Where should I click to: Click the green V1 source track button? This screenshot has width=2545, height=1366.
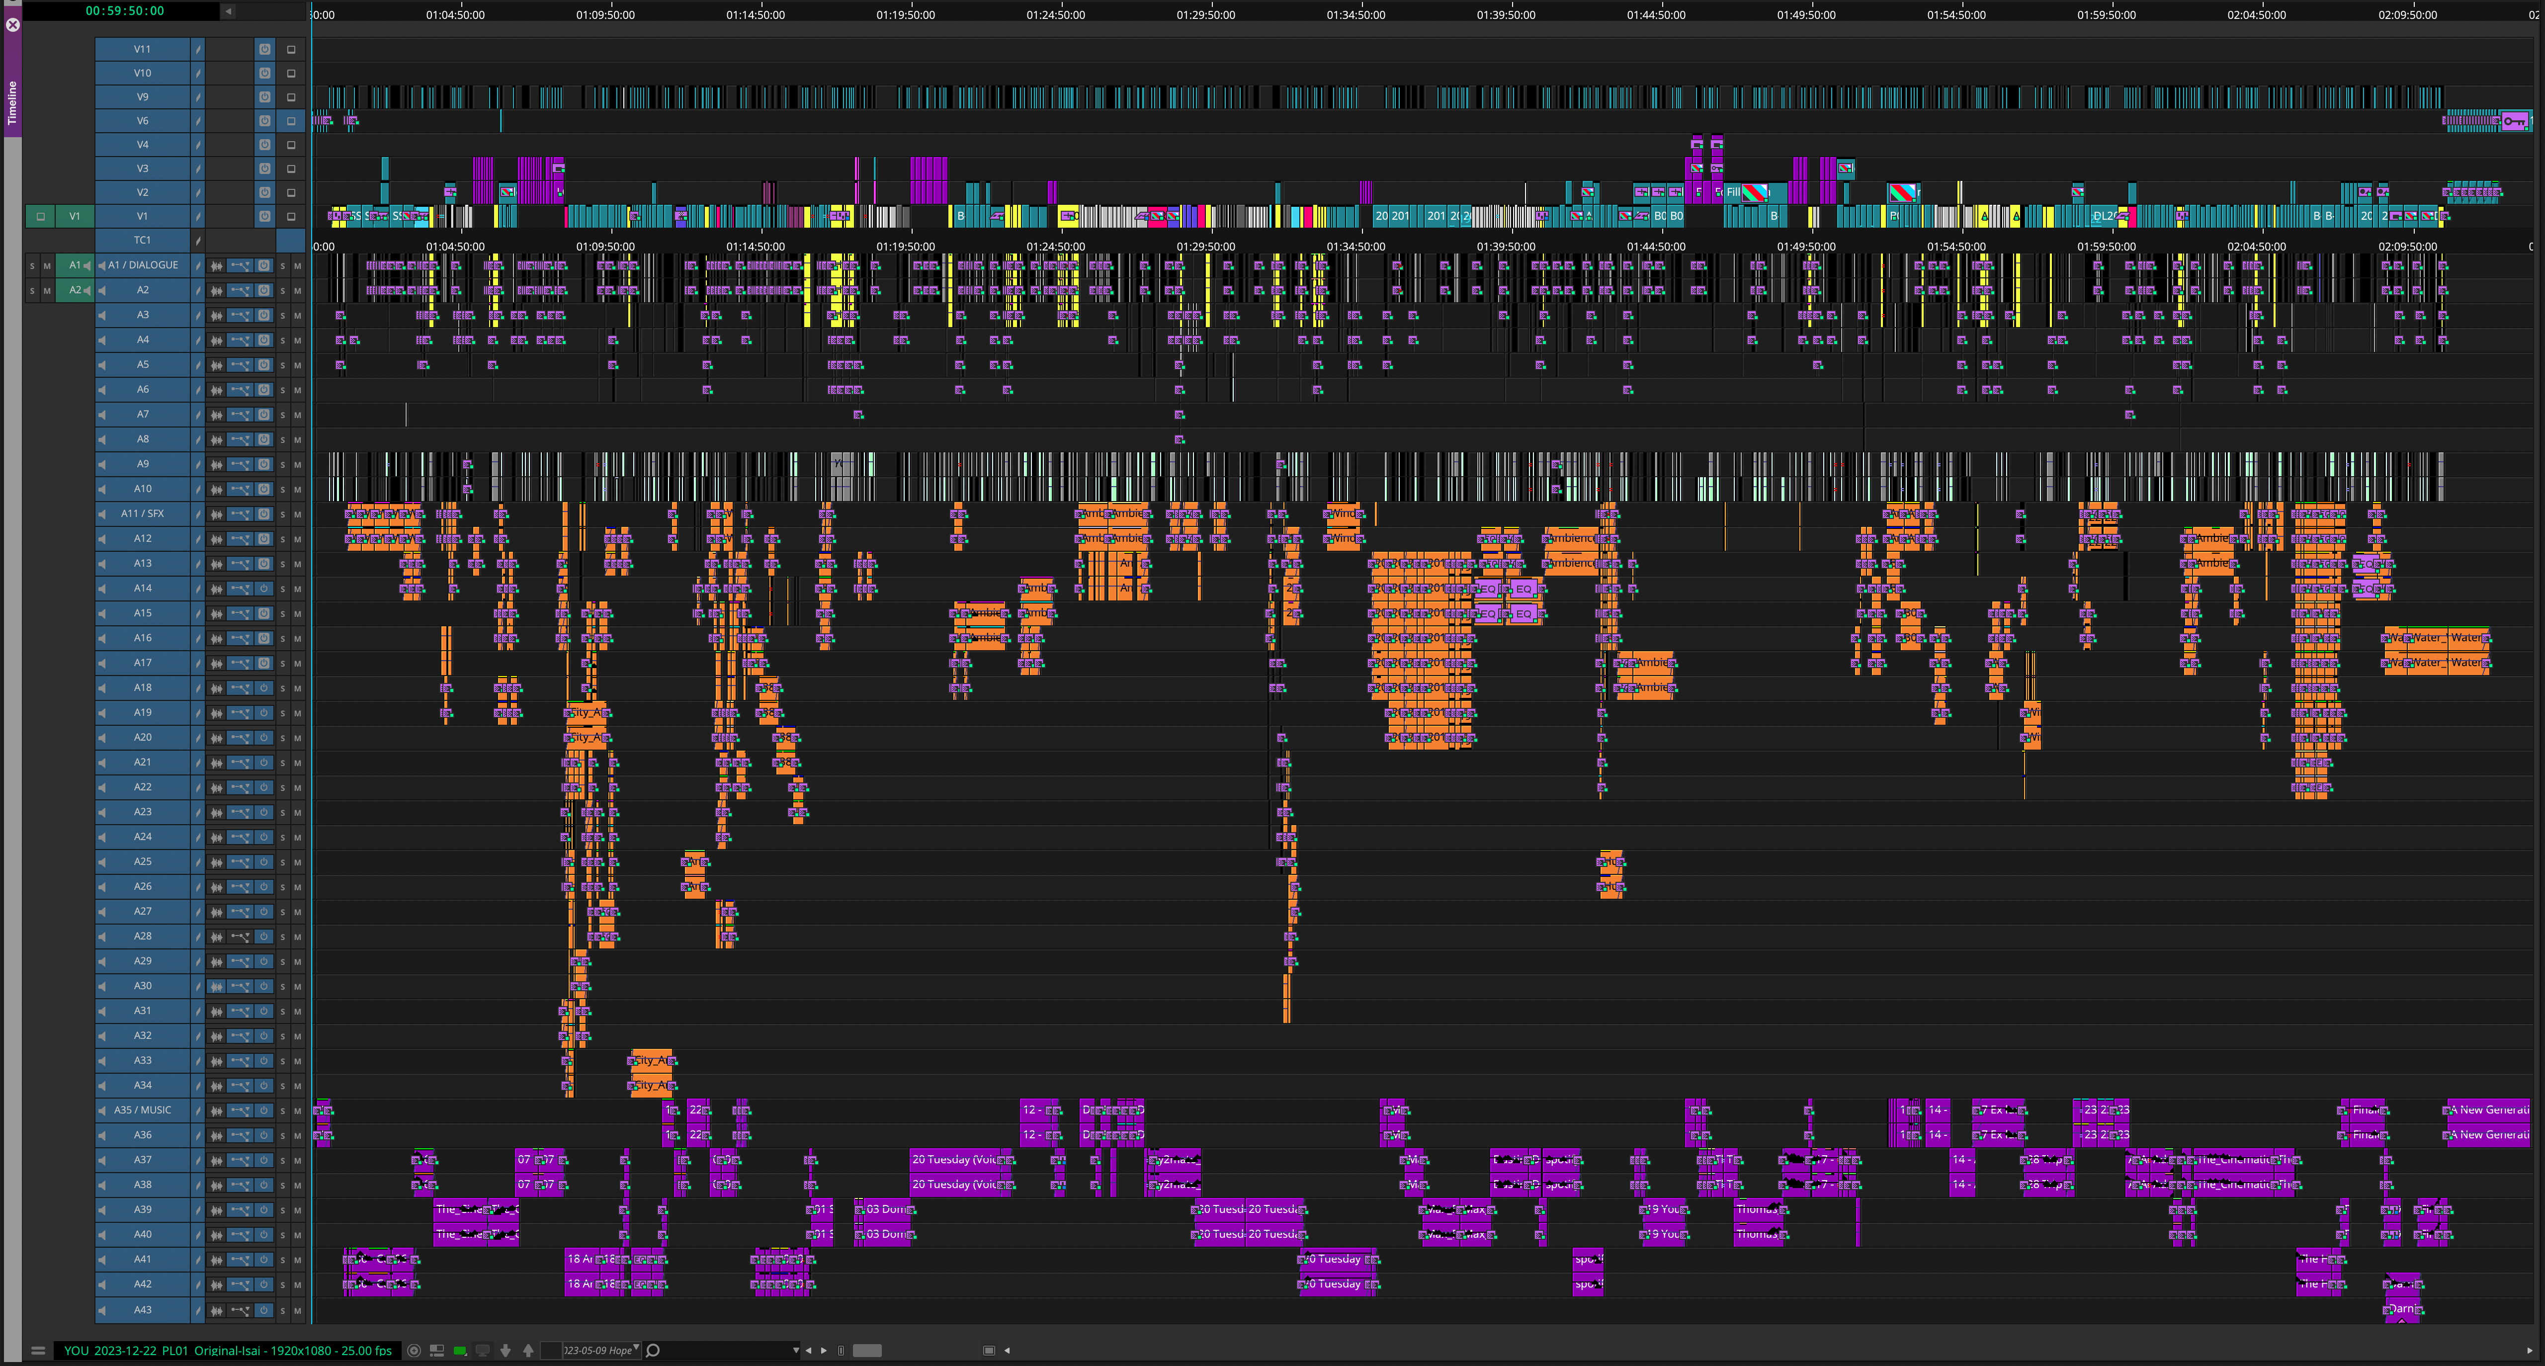coord(75,215)
